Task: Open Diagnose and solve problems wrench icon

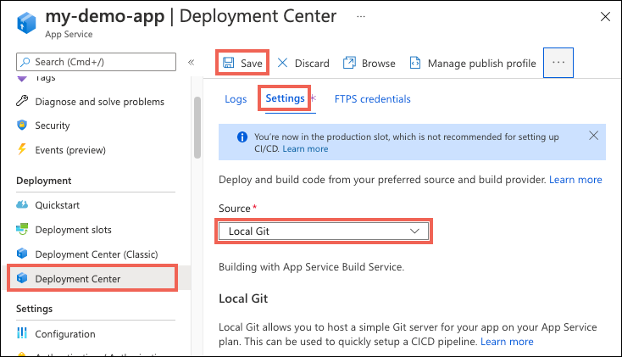Action: point(22,102)
